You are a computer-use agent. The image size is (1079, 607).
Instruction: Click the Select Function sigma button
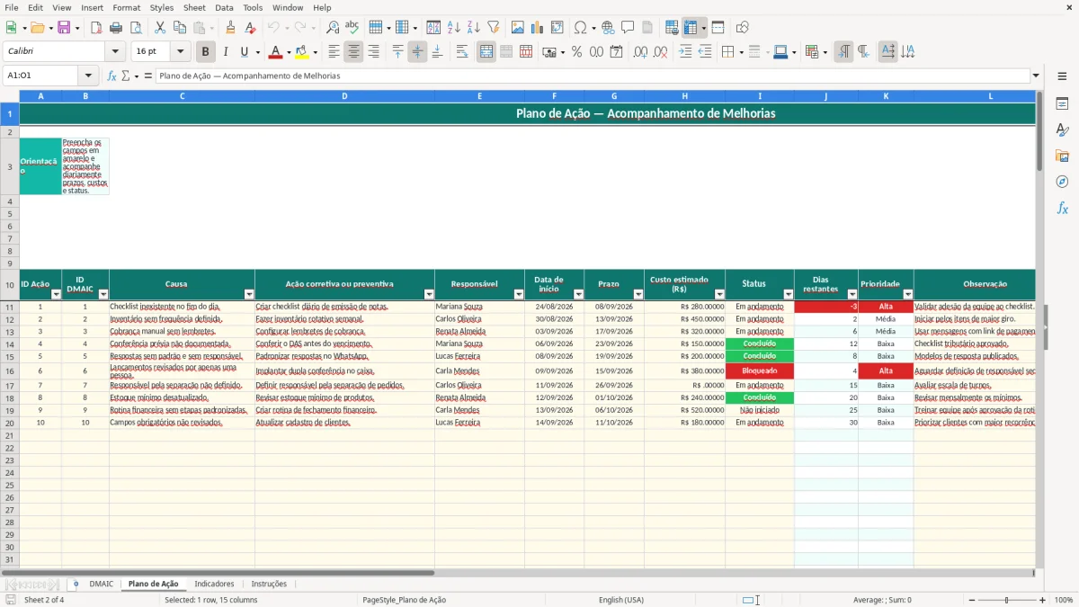tap(125, 76)
